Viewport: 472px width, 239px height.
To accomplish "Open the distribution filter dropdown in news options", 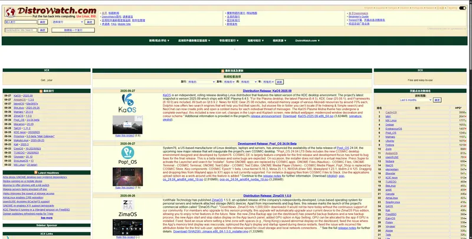I will click(201, 82).
